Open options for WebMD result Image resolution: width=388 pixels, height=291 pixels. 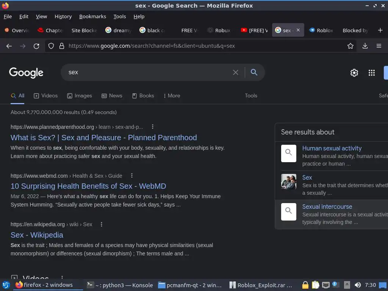[x=132, y=175]
